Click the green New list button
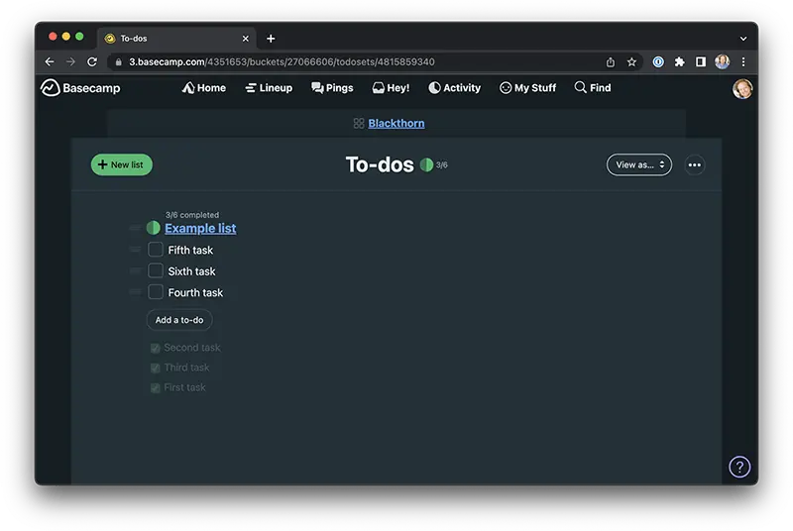The image size is (793, 531). (x=122, y=164)
